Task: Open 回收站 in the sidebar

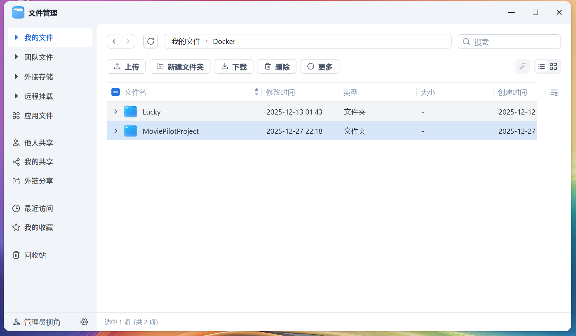Action: click(x=35, y=255)
